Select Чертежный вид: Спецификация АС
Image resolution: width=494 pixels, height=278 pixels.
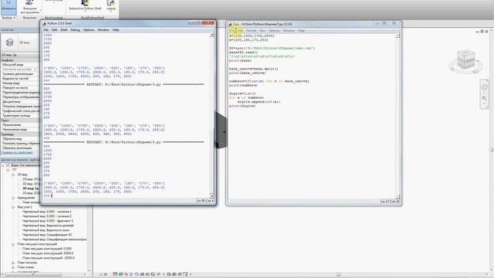(x=47, y=235)
